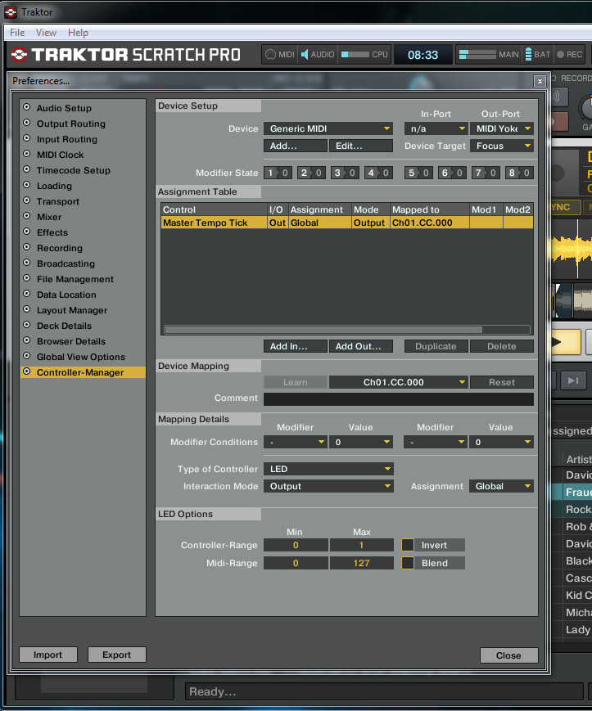
Task: Open the Generic MIDI device dropdown
Action: (x=328, y=128)
